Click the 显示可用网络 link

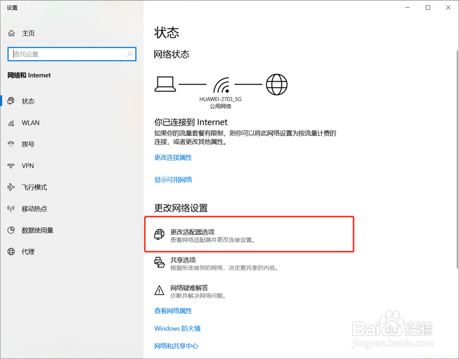point(173,179)
